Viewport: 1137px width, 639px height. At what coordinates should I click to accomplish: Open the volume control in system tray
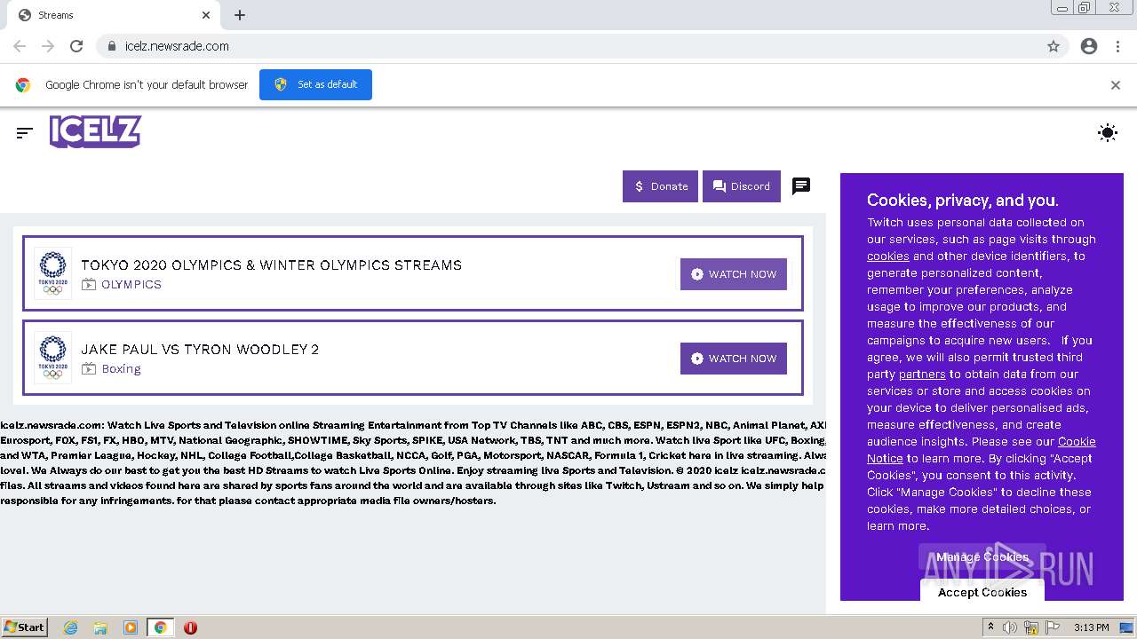[1010, 627]
